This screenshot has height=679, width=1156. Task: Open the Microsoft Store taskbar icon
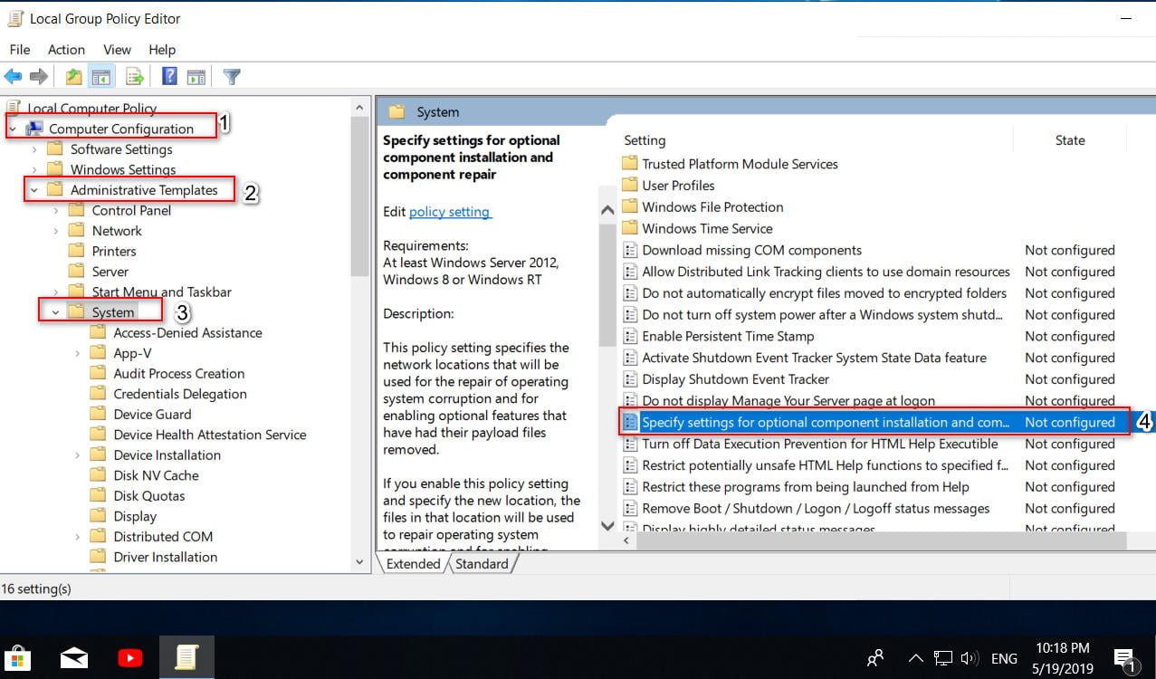(17, 658)
